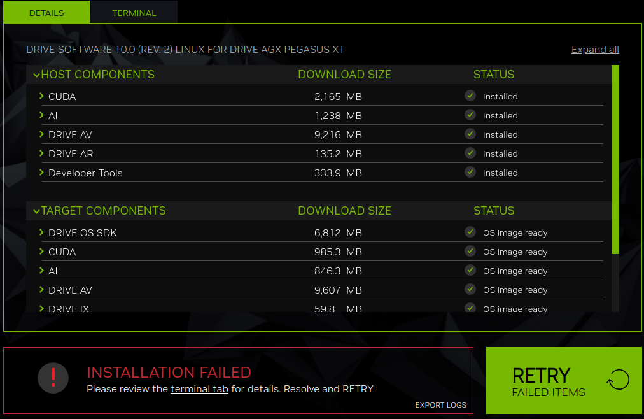Screen dimensions: 644x419
Task: Click the Developer Tools label
Action: click(85, 173)
